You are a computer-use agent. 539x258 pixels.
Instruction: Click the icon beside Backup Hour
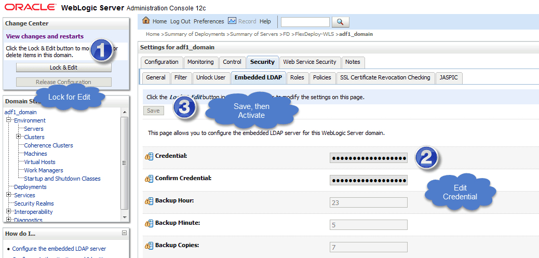(149, 201)
